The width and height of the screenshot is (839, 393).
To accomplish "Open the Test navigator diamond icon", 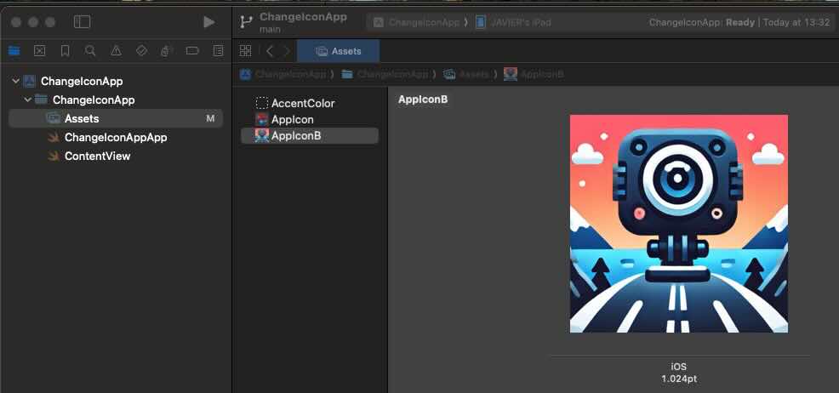I will 141,51.
